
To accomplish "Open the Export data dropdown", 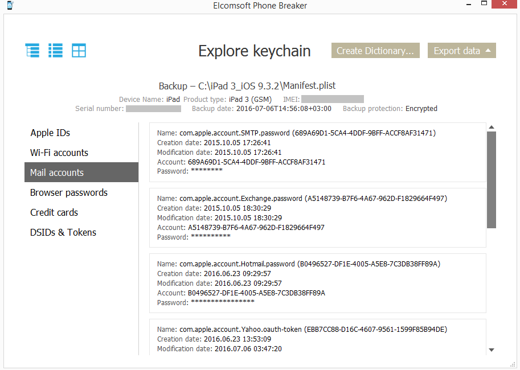I will [461, 51].
